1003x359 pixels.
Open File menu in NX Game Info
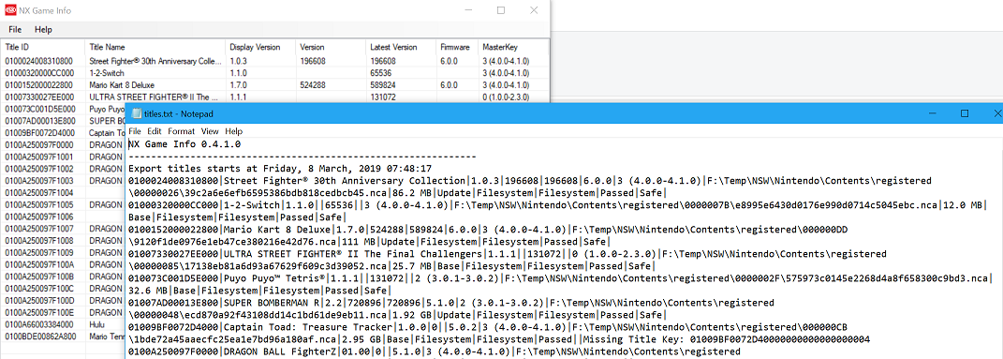[x=15, y=29]
